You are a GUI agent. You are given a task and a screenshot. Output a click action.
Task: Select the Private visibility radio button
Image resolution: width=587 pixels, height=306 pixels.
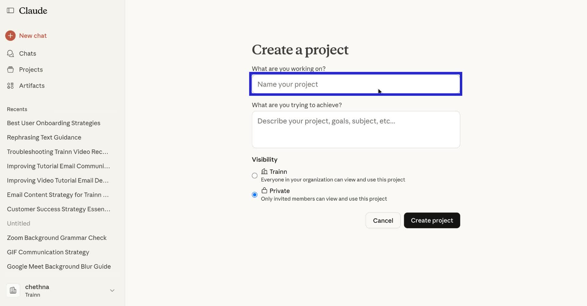pyautogui.click(x=254, y=195)
